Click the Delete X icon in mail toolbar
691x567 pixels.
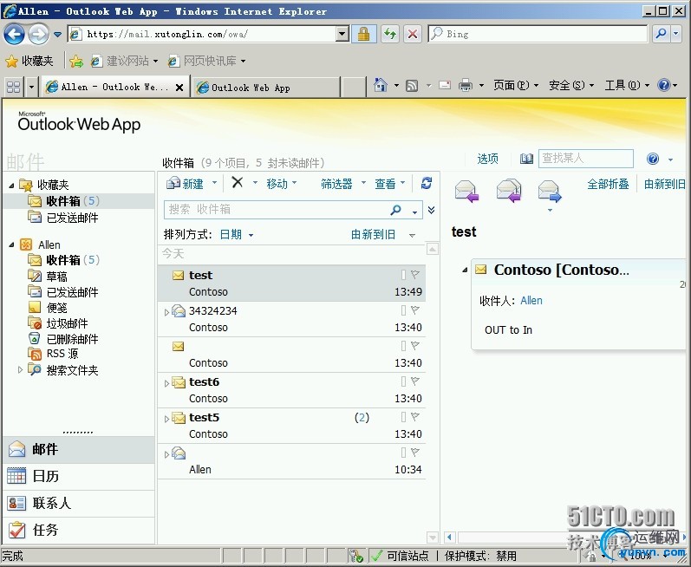coord(237,182)
